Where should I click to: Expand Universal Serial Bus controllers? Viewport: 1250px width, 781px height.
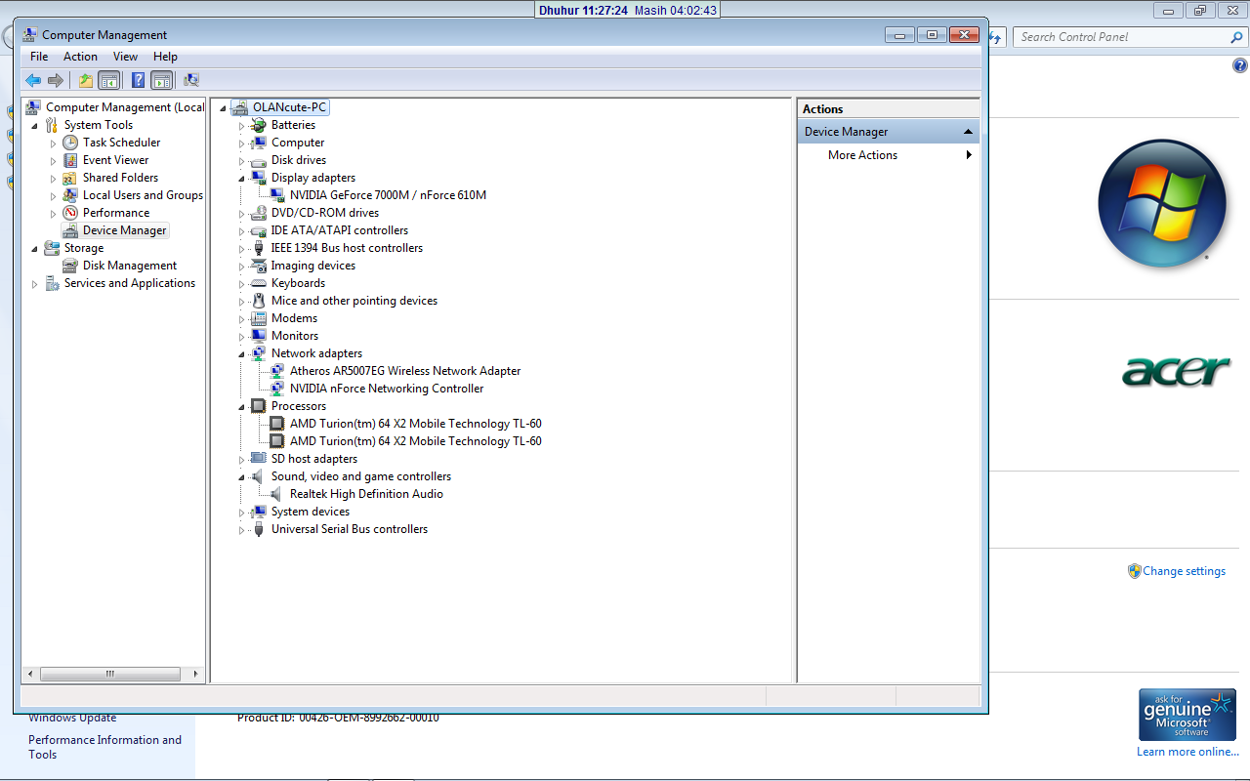242,530
